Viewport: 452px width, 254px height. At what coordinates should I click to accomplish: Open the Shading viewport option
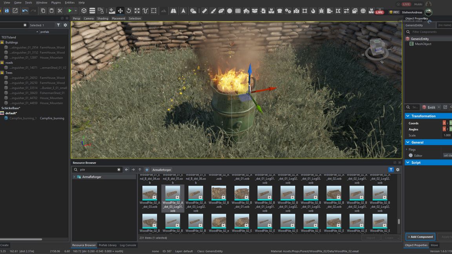pos(103,18)
